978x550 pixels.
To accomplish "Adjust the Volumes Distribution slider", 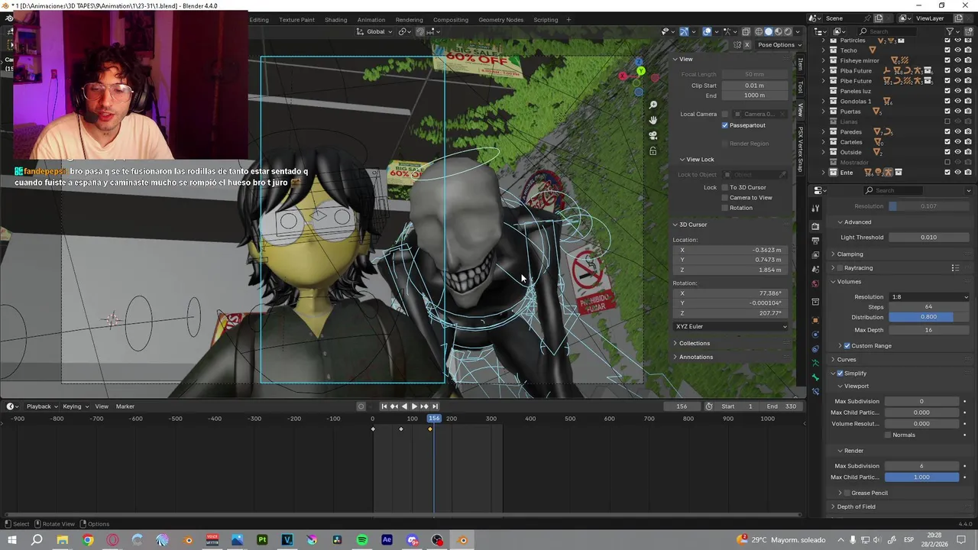I will [x=928, y=317].
